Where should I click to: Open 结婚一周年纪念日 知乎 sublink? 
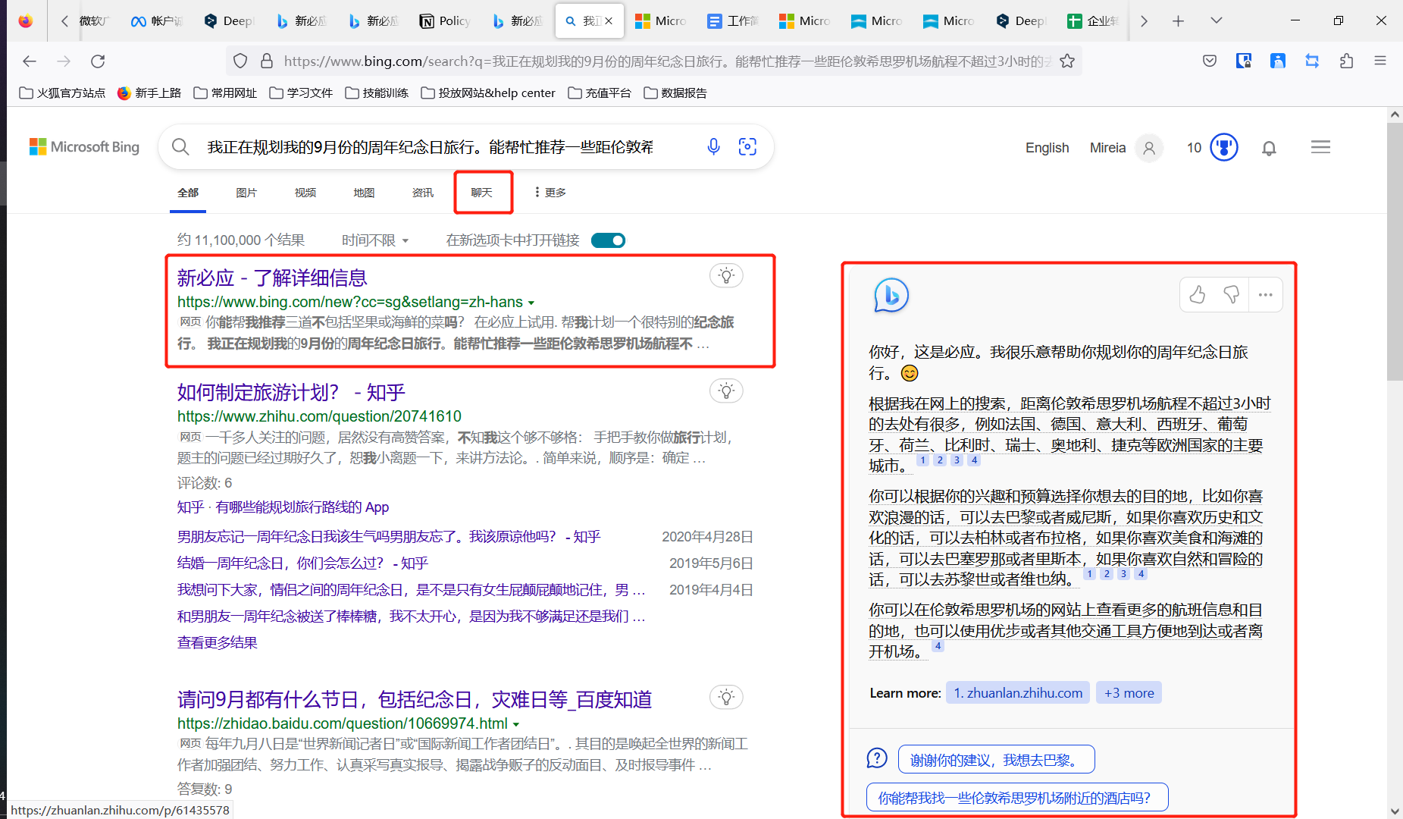tap(302, 563)
